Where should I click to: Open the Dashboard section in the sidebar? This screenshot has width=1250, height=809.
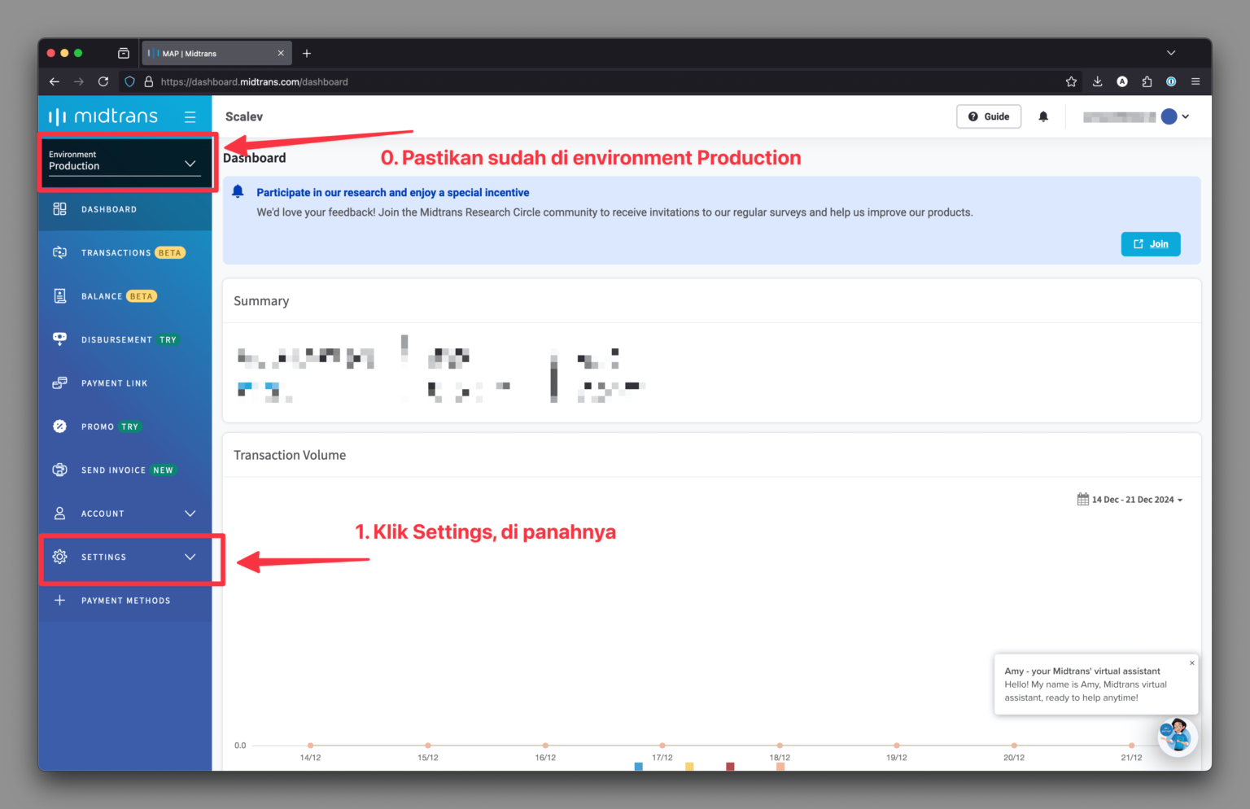108,209
